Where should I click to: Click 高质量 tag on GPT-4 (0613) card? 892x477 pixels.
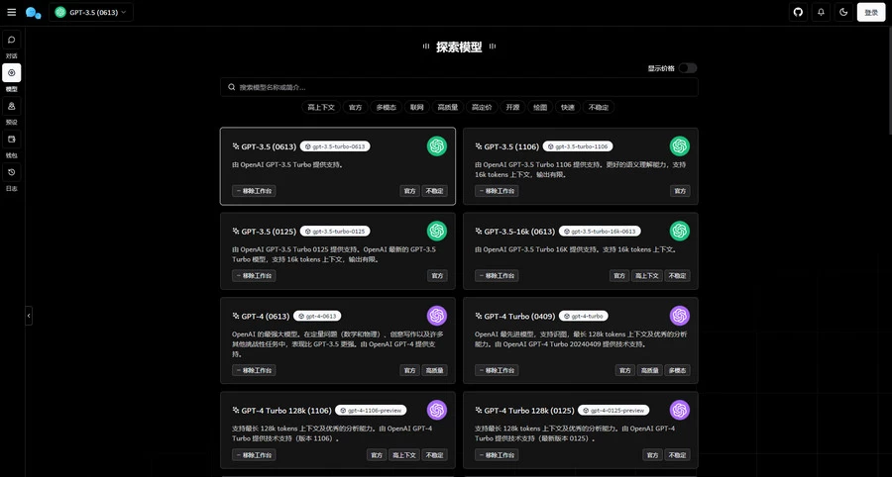pos(435,370)
